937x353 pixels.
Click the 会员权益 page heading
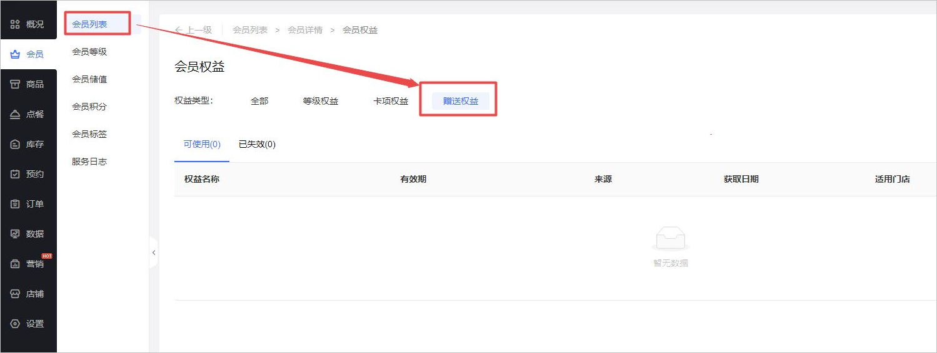(x=199, y=67)
